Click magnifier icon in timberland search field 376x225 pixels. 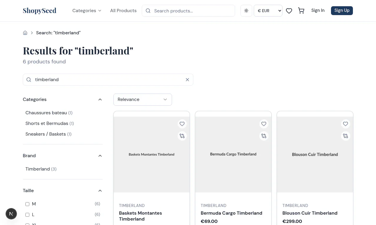(29, 80)
